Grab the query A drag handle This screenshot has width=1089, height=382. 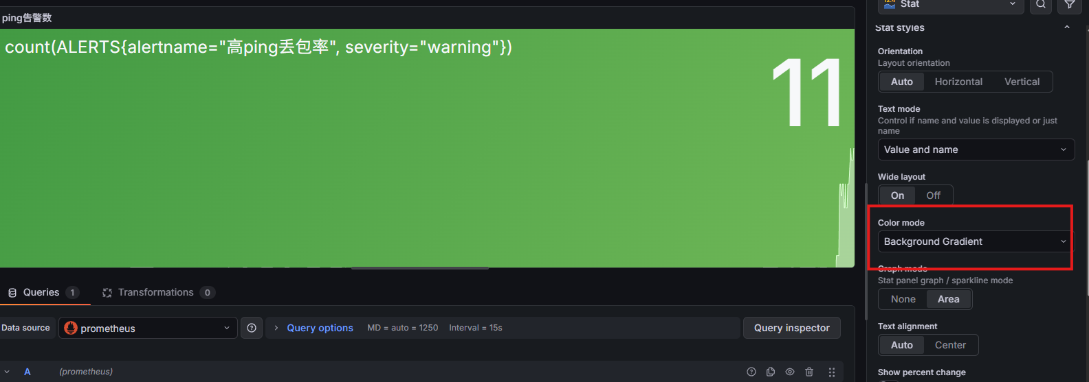pyautogui.click(x=832, y=372)
